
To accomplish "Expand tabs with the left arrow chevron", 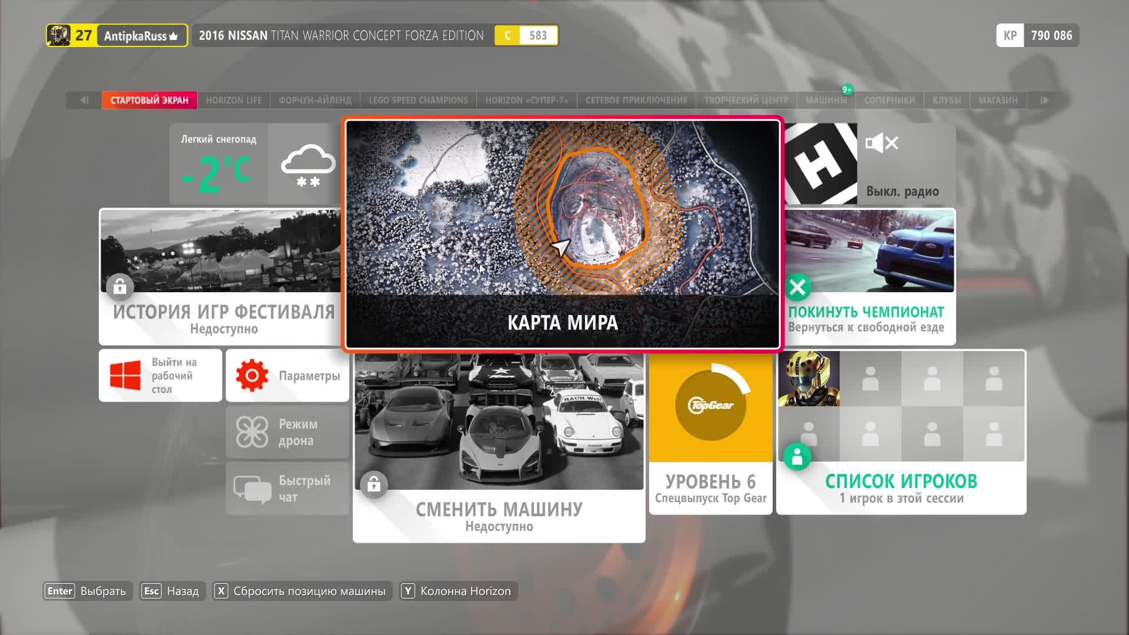I will [x=84, y=100].
